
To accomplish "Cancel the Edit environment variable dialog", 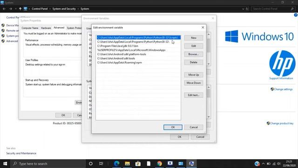I will click(x=194, y=127).
